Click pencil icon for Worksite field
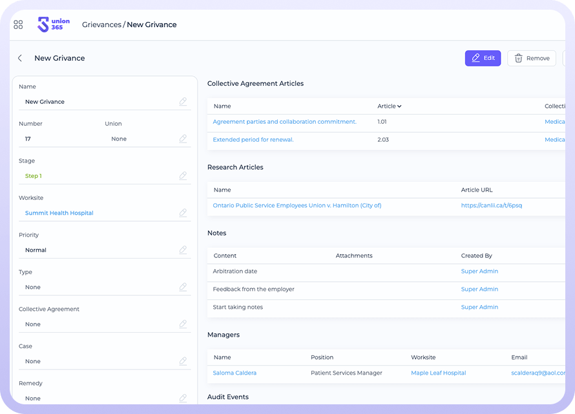Viewport: 575px width, 414px height. tap(183, 213)
